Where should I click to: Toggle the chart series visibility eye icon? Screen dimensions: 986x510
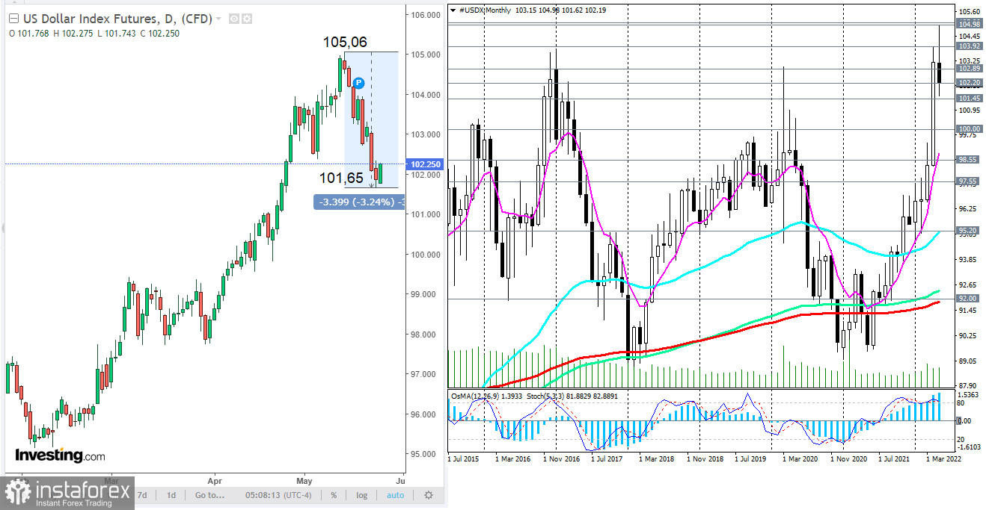233,19
